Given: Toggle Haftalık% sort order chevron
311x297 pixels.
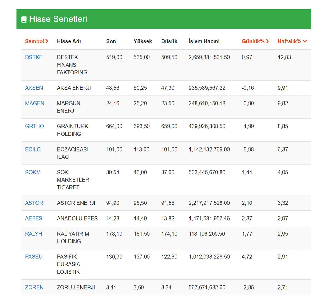Looking at the screenshot, I should pyautogui.click(x=305, y=41).
